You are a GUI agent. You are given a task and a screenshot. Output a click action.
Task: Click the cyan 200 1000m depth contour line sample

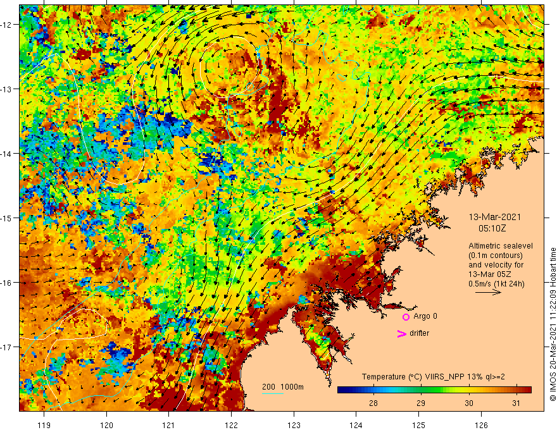[x=273, y=393]
